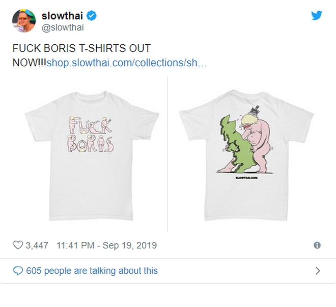Click the reply speech bubble icon
The image size is (336, 307).
[x=18, y=271]
